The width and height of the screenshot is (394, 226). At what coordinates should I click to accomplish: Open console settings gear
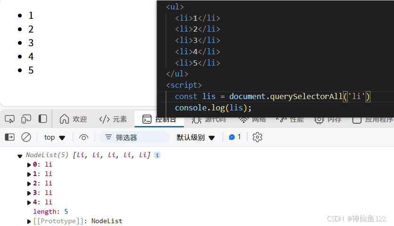tap(257, 137)
